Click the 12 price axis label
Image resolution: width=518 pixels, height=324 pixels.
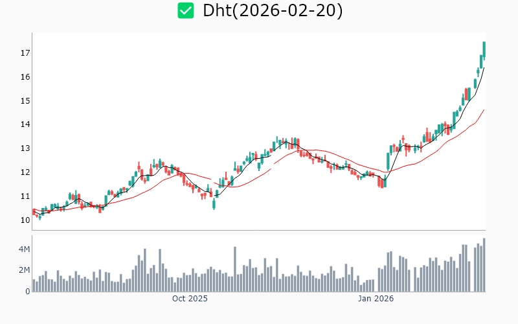25,172
